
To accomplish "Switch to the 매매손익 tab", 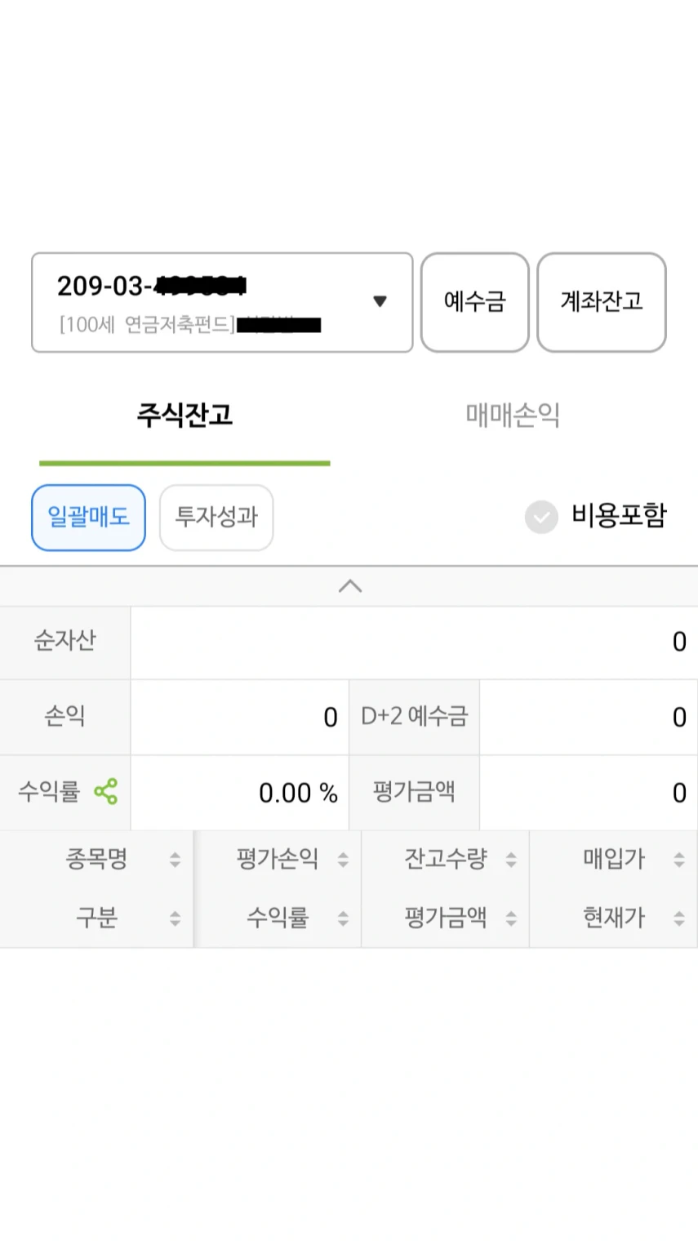I will (513, 416).
